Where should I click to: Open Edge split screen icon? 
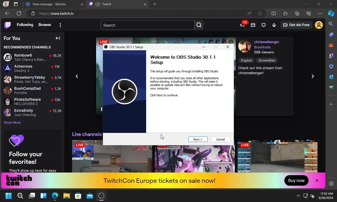274,13
